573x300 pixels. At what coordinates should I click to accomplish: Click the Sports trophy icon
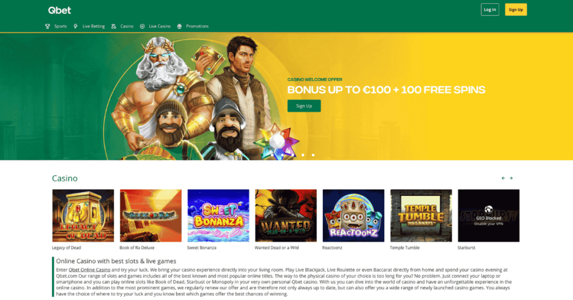(x=48, y=26)
